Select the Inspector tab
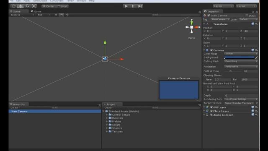The width and height of the screenshot is (268, 151). (x=212, y=11)
